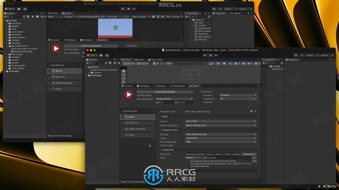The height and width of the screenshot is (190, 339).
Task: Toggle Exit Play Mode checkbox in front window
Action: [157, 96]
